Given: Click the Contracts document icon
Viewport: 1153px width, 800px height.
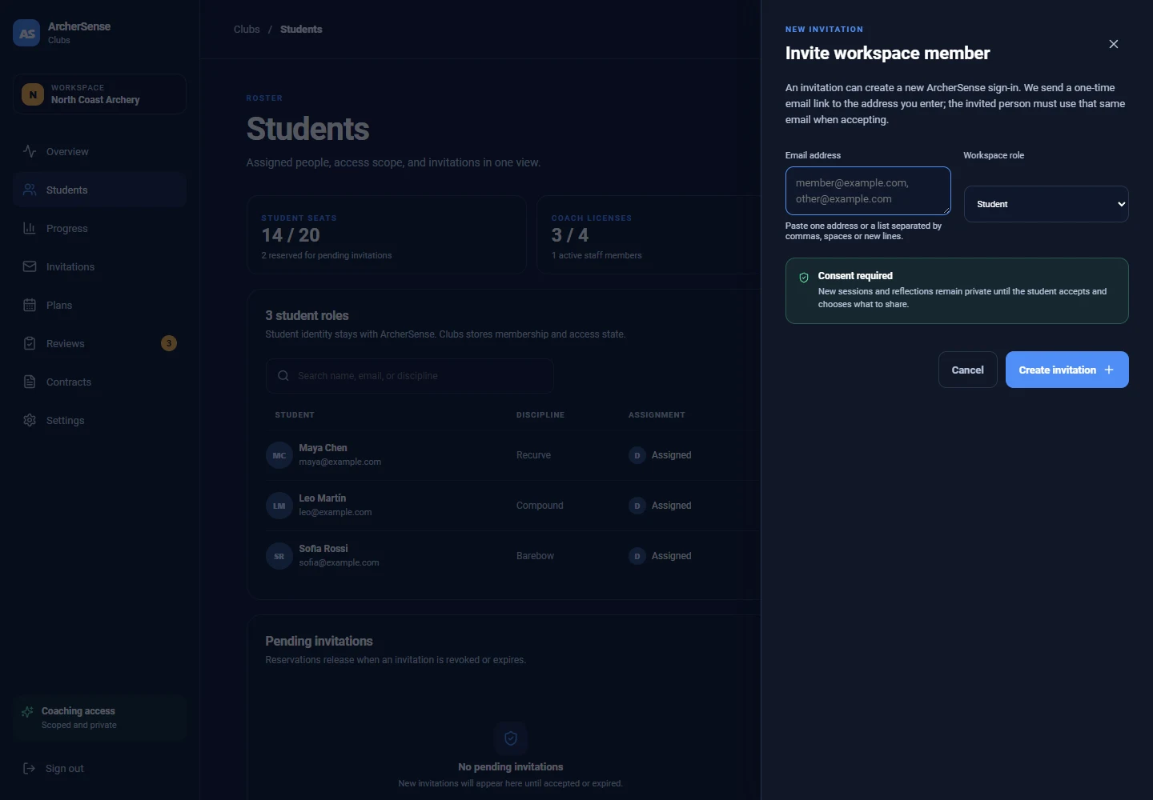Looking at the screenshot, I should click(30, 382).
